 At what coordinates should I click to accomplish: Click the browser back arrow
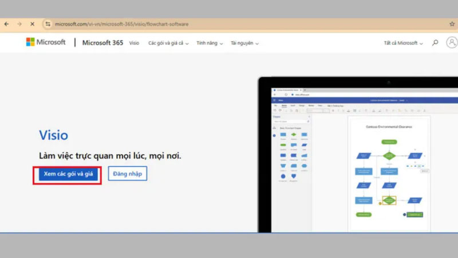6,24
